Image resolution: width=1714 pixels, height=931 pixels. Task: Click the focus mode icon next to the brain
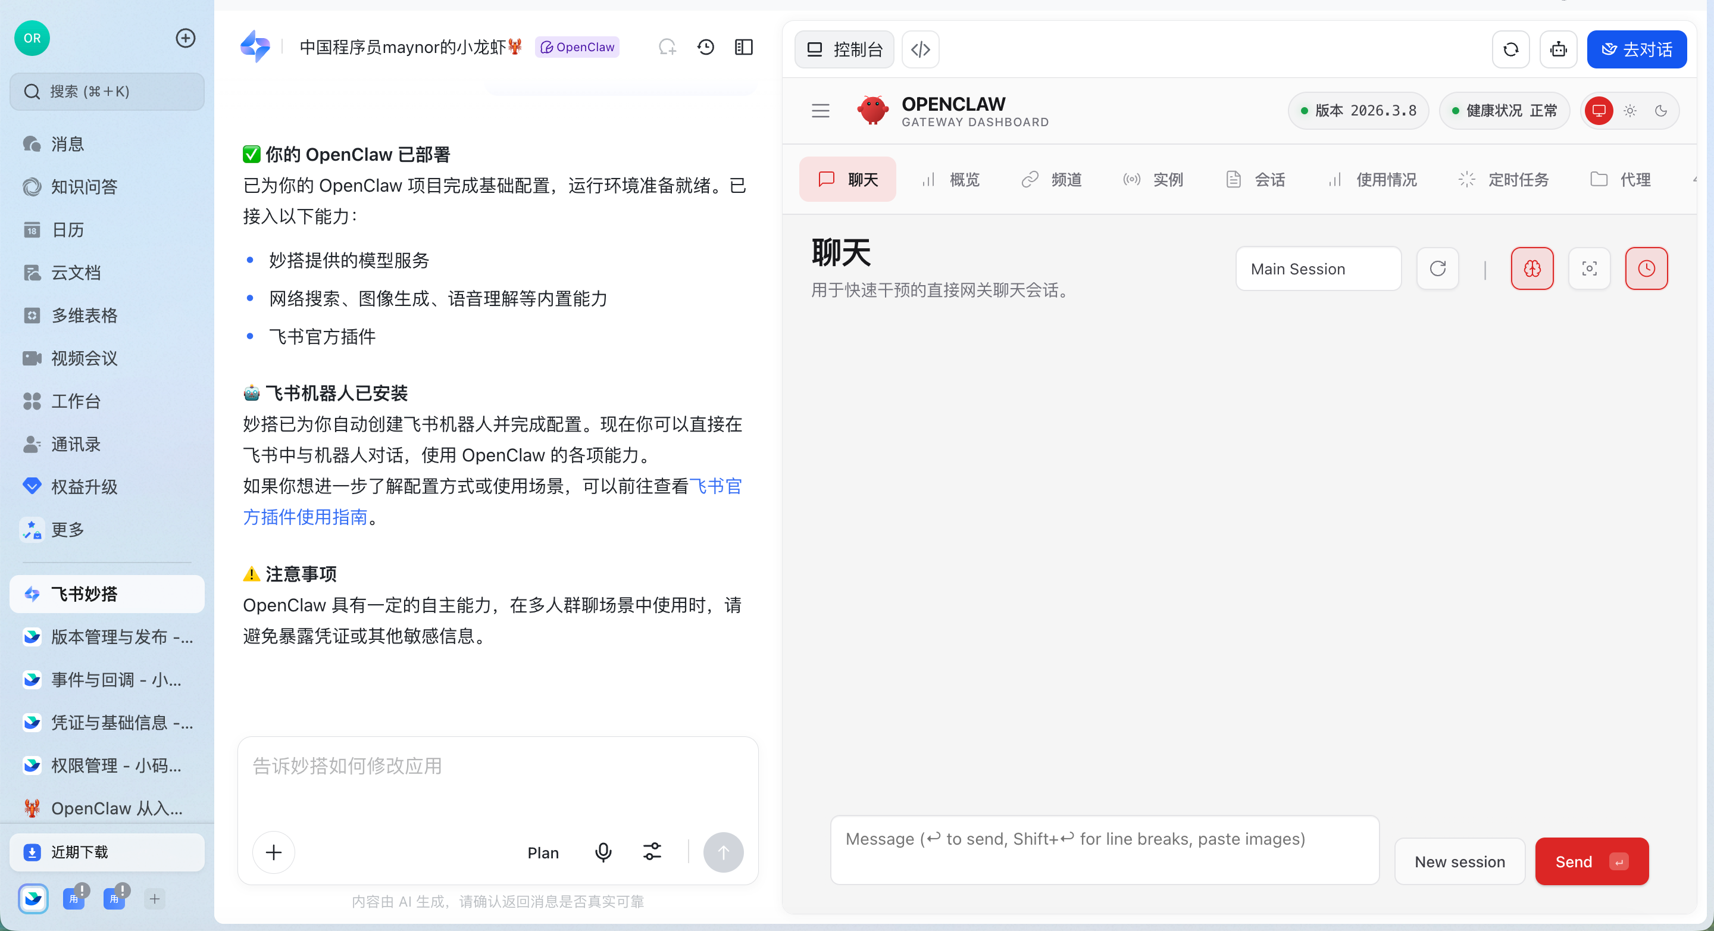tap(1589, 269)
